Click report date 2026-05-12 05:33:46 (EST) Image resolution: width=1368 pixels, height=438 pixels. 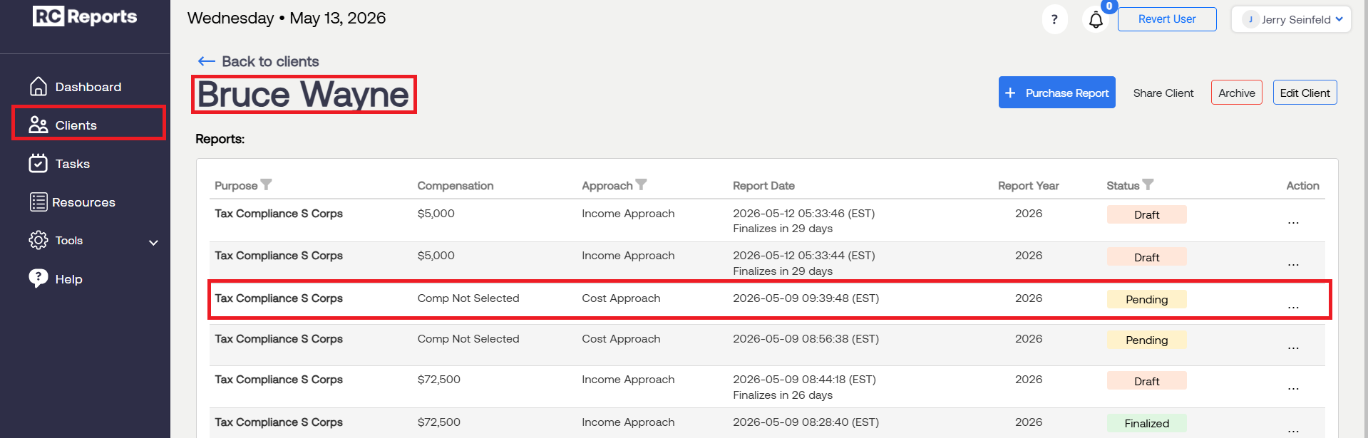(x=803, y=213)
